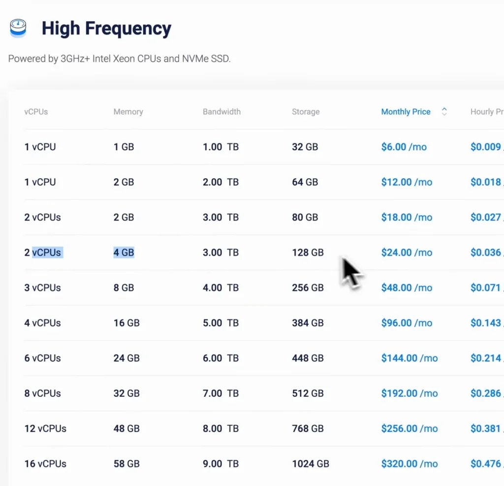Select the $48.00 /mo price link
This screenshot has height=486, width=504.
407,288
